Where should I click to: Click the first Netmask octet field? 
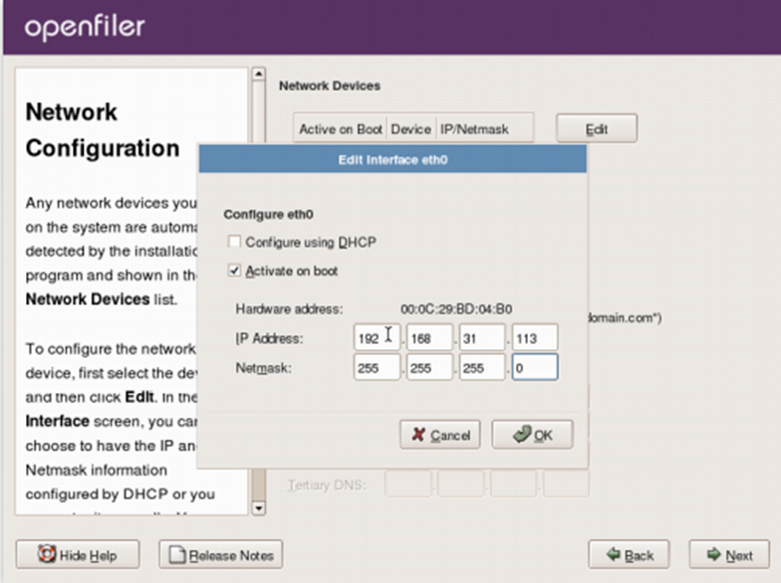click(x=377, y=368)
